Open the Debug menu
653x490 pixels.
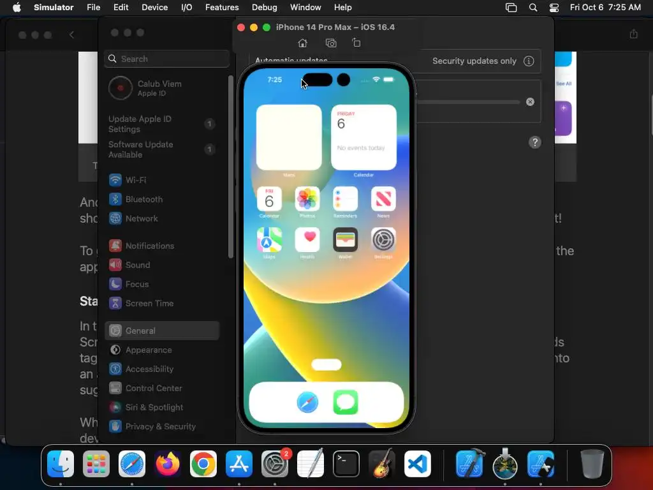264,8
